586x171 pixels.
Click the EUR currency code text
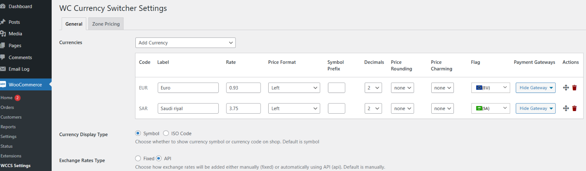(x=143, y=88)
